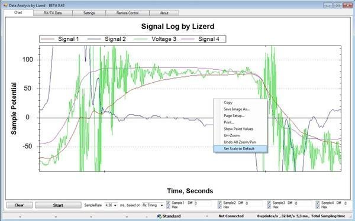
Task: Click the -50 tick label on Y axis
Action: [x=28, y=147]
